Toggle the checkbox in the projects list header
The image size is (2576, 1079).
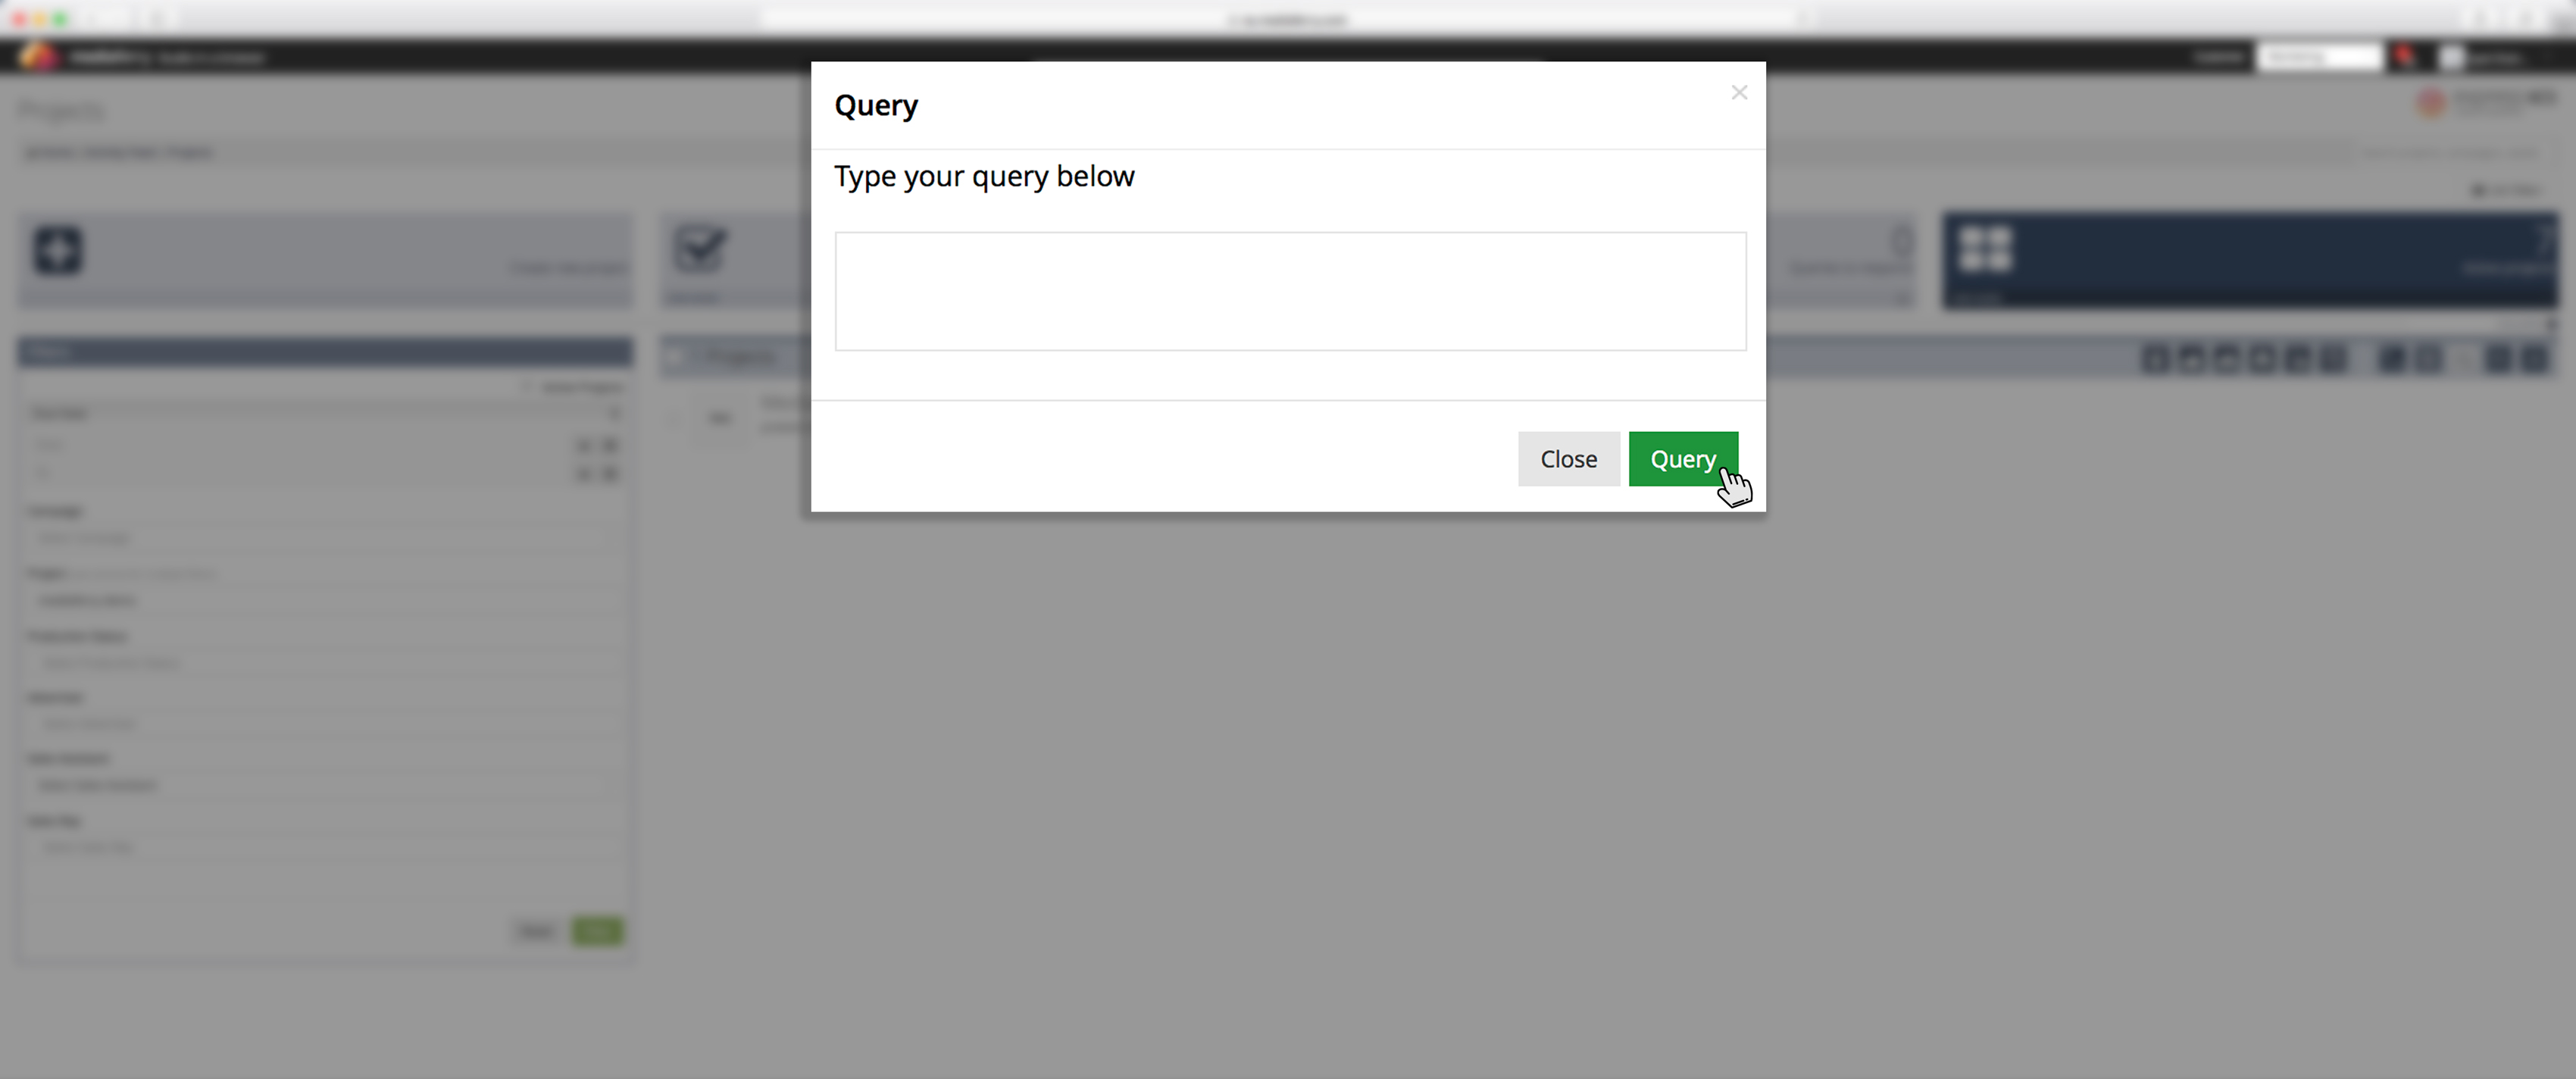click(676, 356)
